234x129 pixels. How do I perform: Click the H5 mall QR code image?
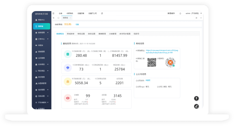tap(151, 62)
